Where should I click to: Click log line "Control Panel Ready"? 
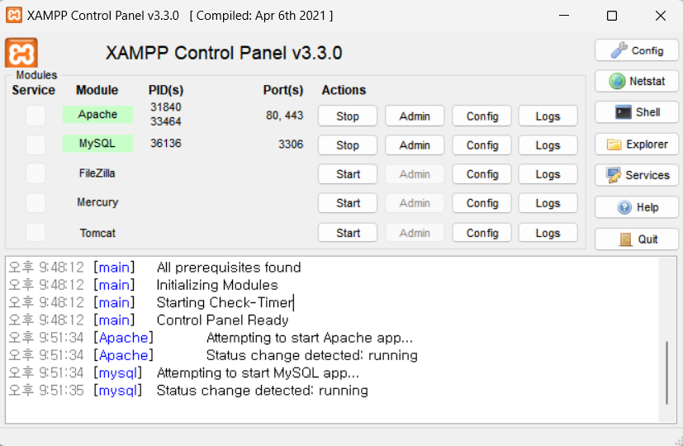222,320
